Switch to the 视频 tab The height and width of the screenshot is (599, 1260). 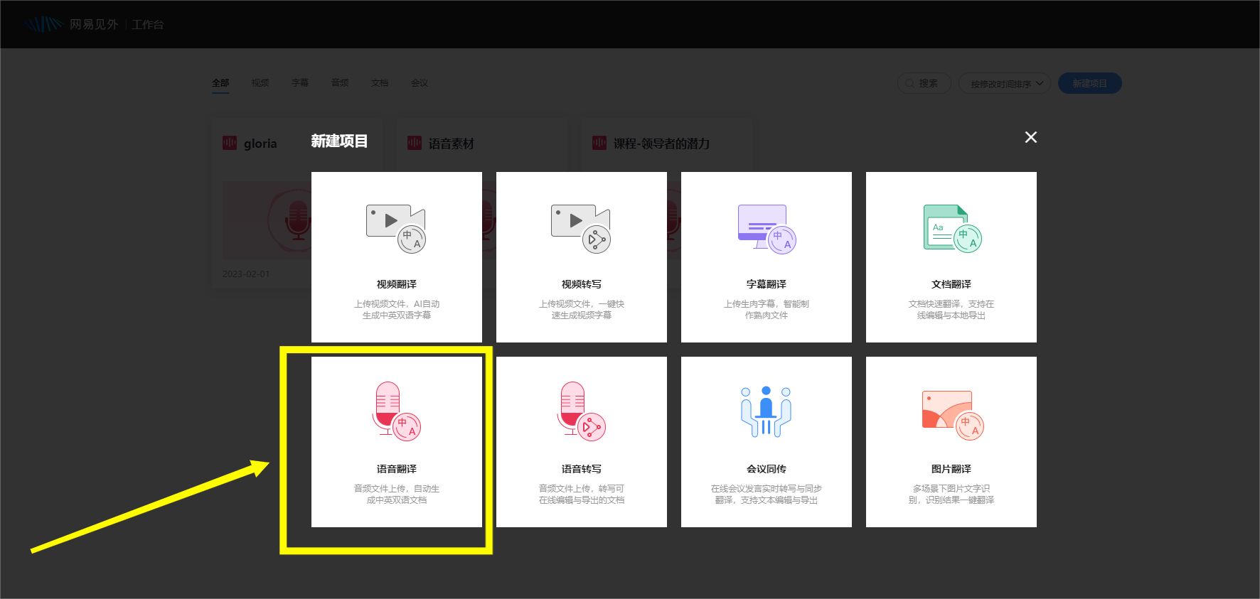pyautogui.click(x=260, y=83)
